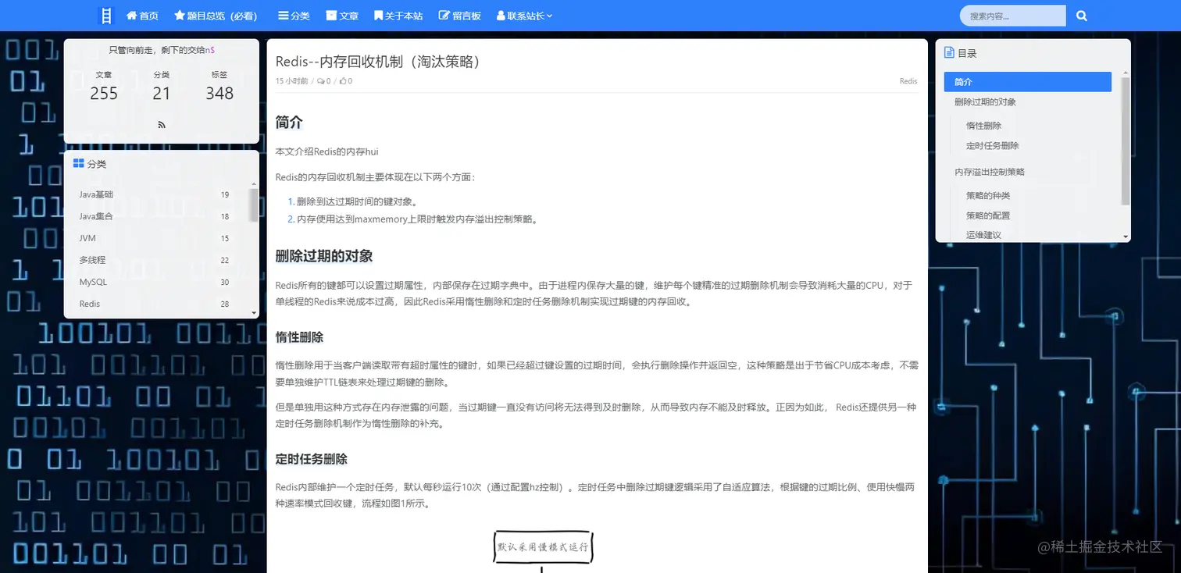1181x573 pixels.
Task: Open 文章 in the top navigation
Action: coord(342,16)
